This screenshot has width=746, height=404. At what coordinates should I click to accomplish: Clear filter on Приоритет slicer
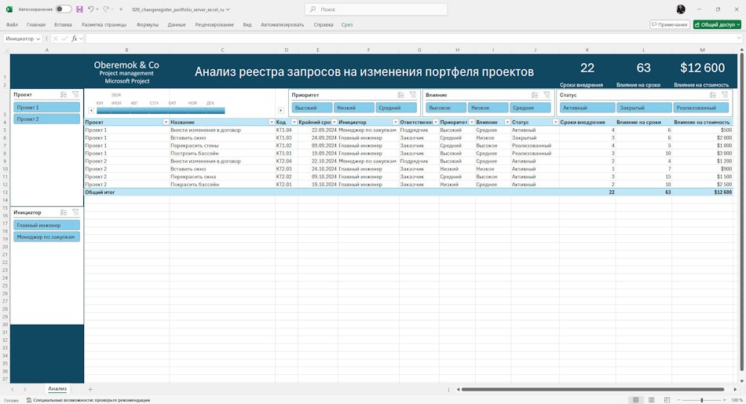[x=413, y=95]
